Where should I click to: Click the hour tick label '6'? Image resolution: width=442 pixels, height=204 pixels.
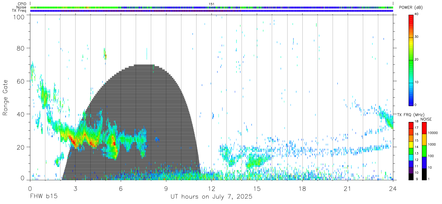point(121,189)
